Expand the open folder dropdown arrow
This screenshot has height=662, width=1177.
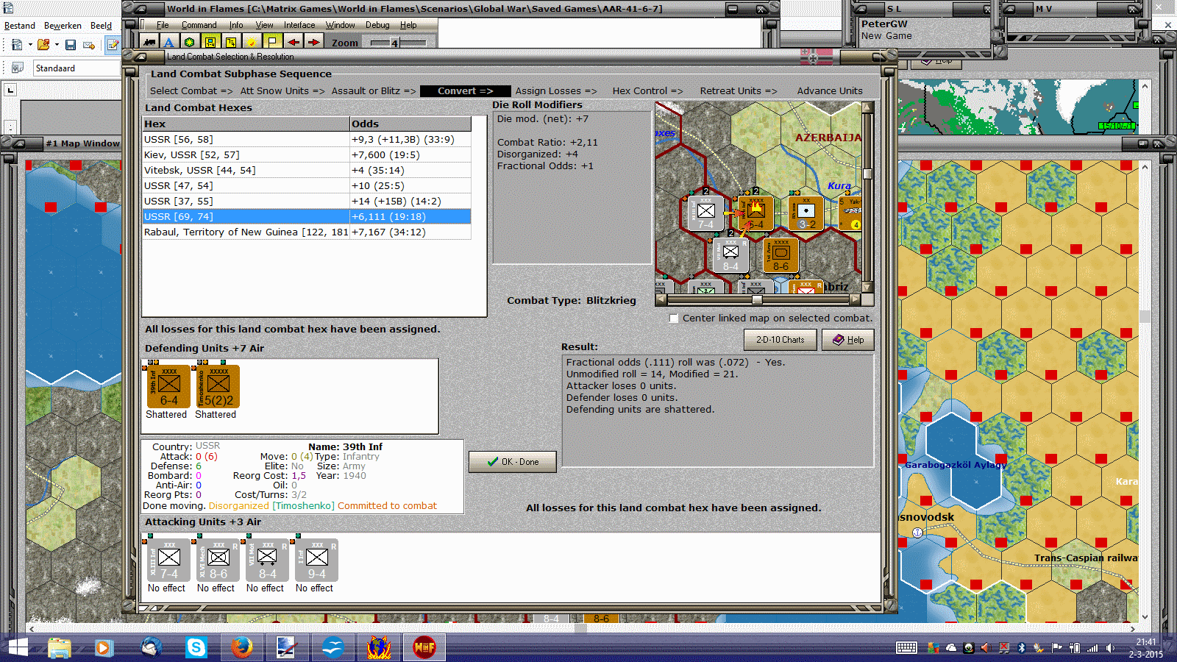[x=57, y=45]
